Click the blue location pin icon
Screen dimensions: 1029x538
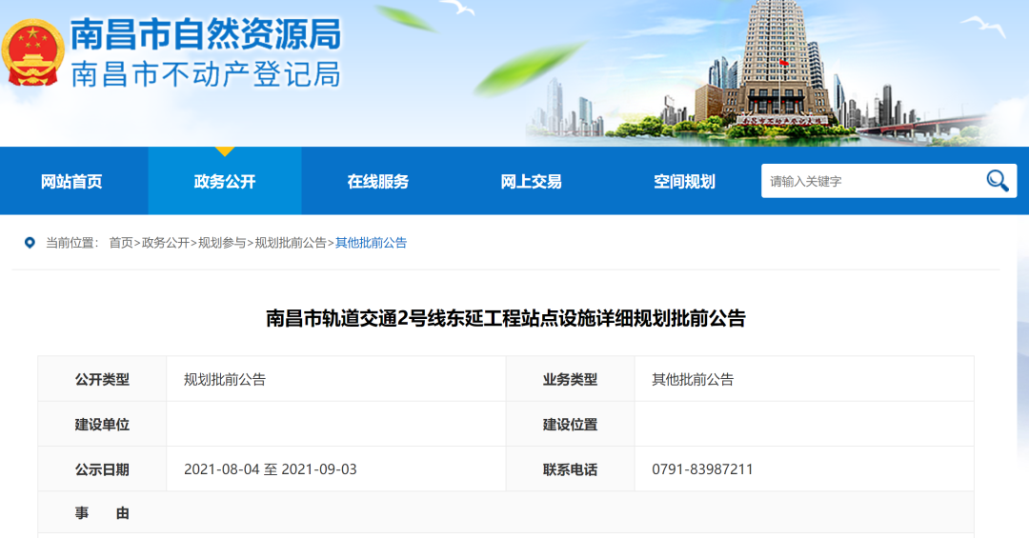[30, 243]
